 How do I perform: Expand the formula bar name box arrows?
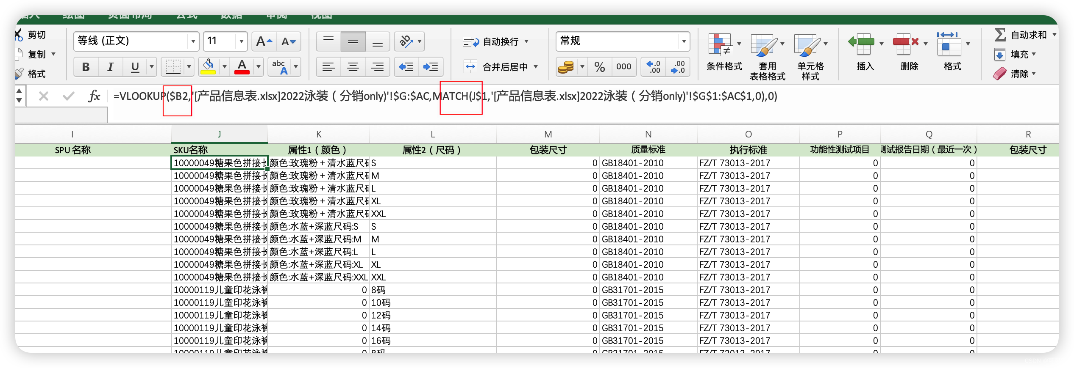(19, 96)
